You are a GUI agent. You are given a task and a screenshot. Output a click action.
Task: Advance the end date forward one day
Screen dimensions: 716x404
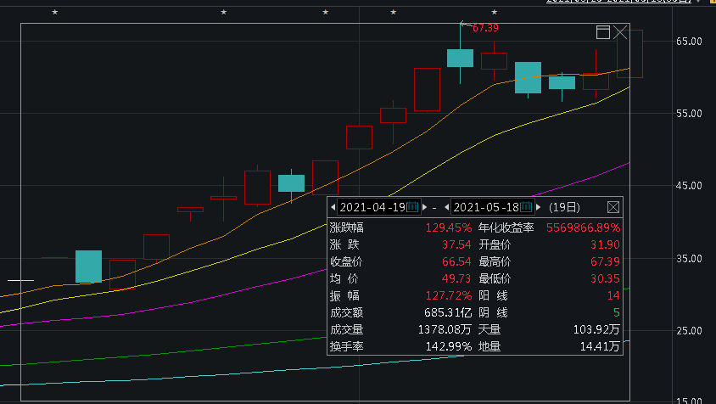tap(537, 206)
